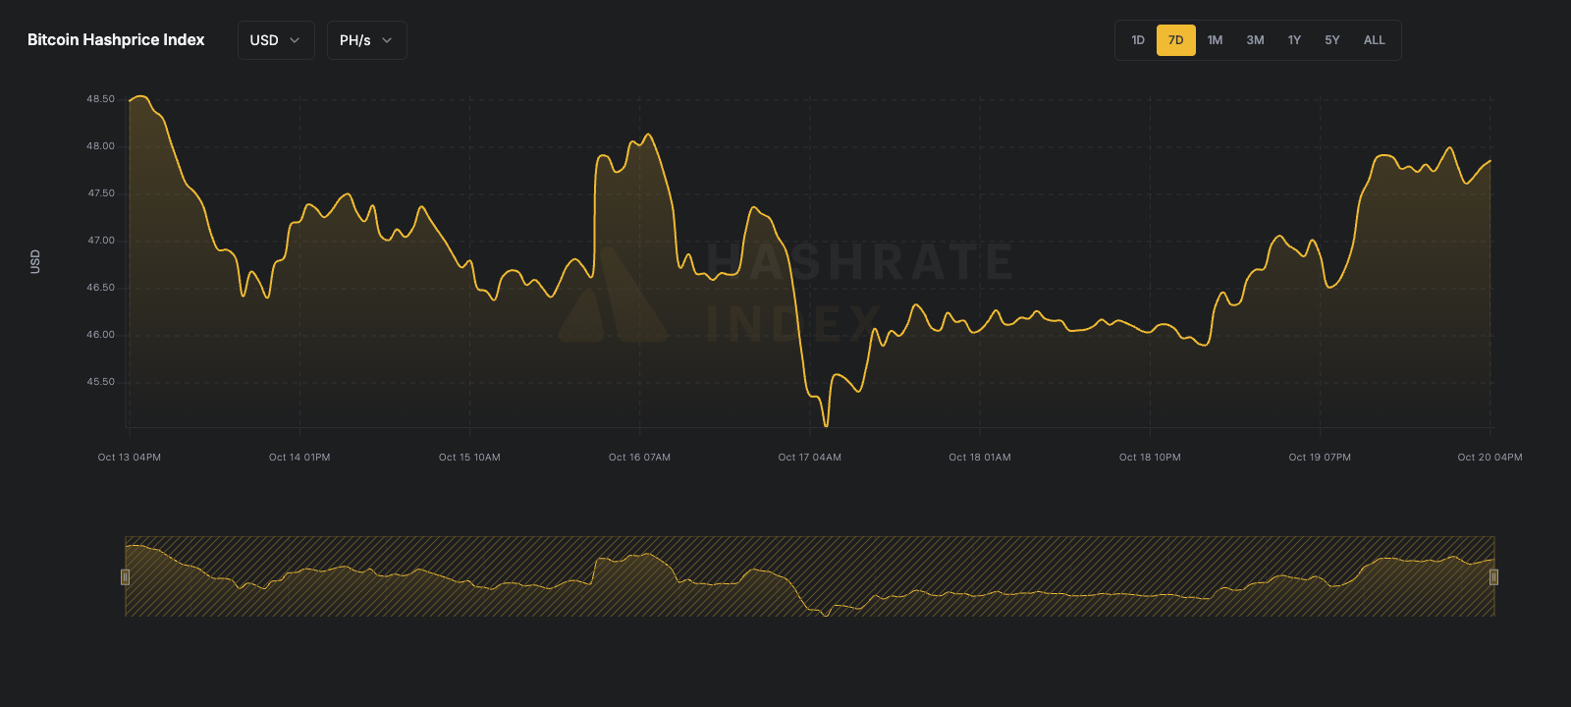1571x707 pixels.
Task: Click the right handle of the range navigator
Action: tap(1493, 577)
